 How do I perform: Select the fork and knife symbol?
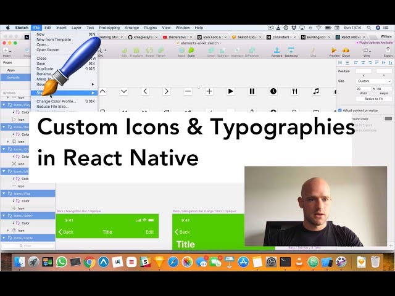pyautogui.click(x=295, y=91)
